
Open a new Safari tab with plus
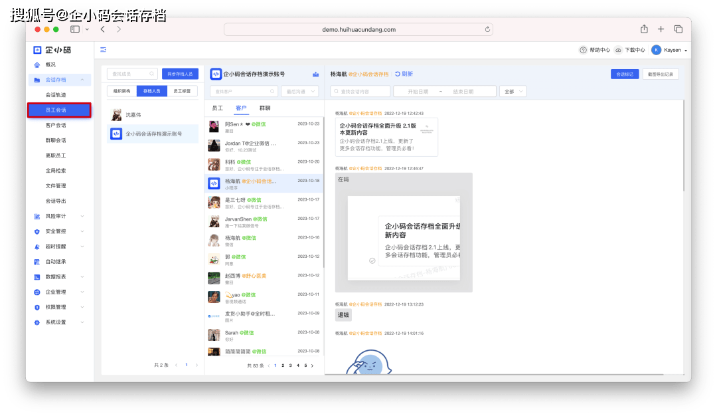[x=661, y=29]
